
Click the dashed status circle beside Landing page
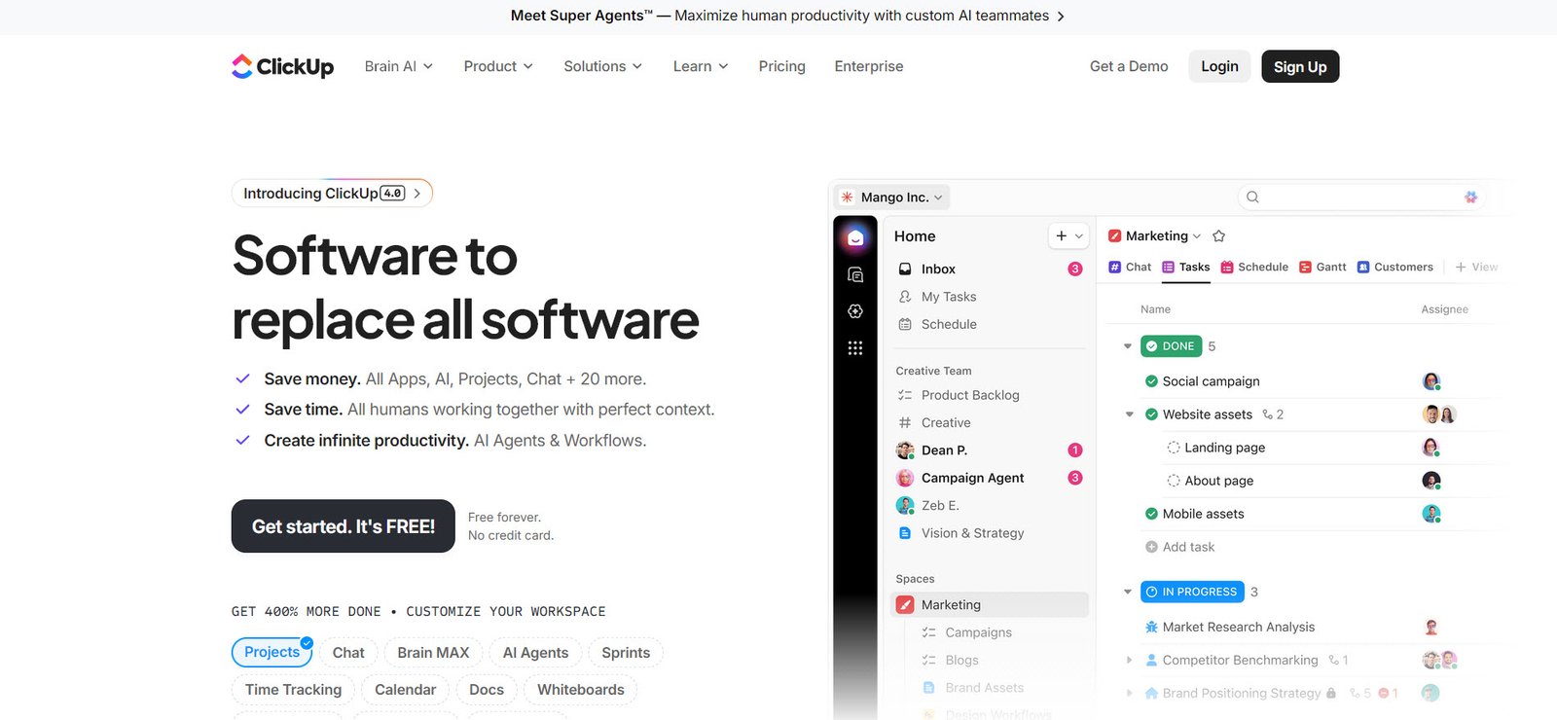click(1174, 448)
